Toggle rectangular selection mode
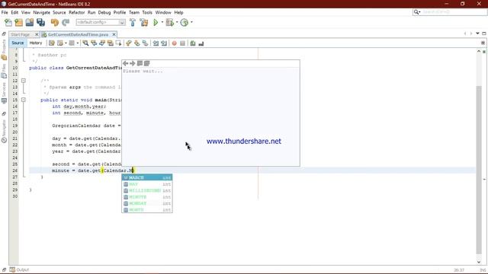Screen dimensions: 488x274 click(x=118, y=43)
